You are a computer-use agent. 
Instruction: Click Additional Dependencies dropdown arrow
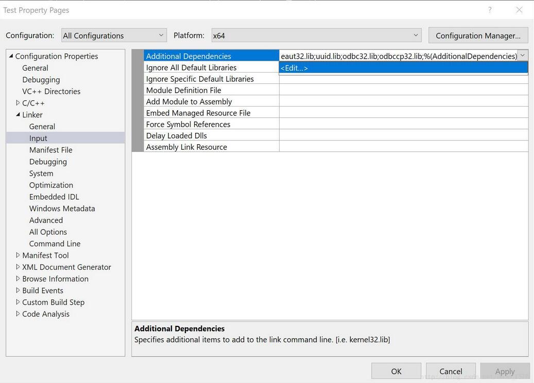[523, 55]
